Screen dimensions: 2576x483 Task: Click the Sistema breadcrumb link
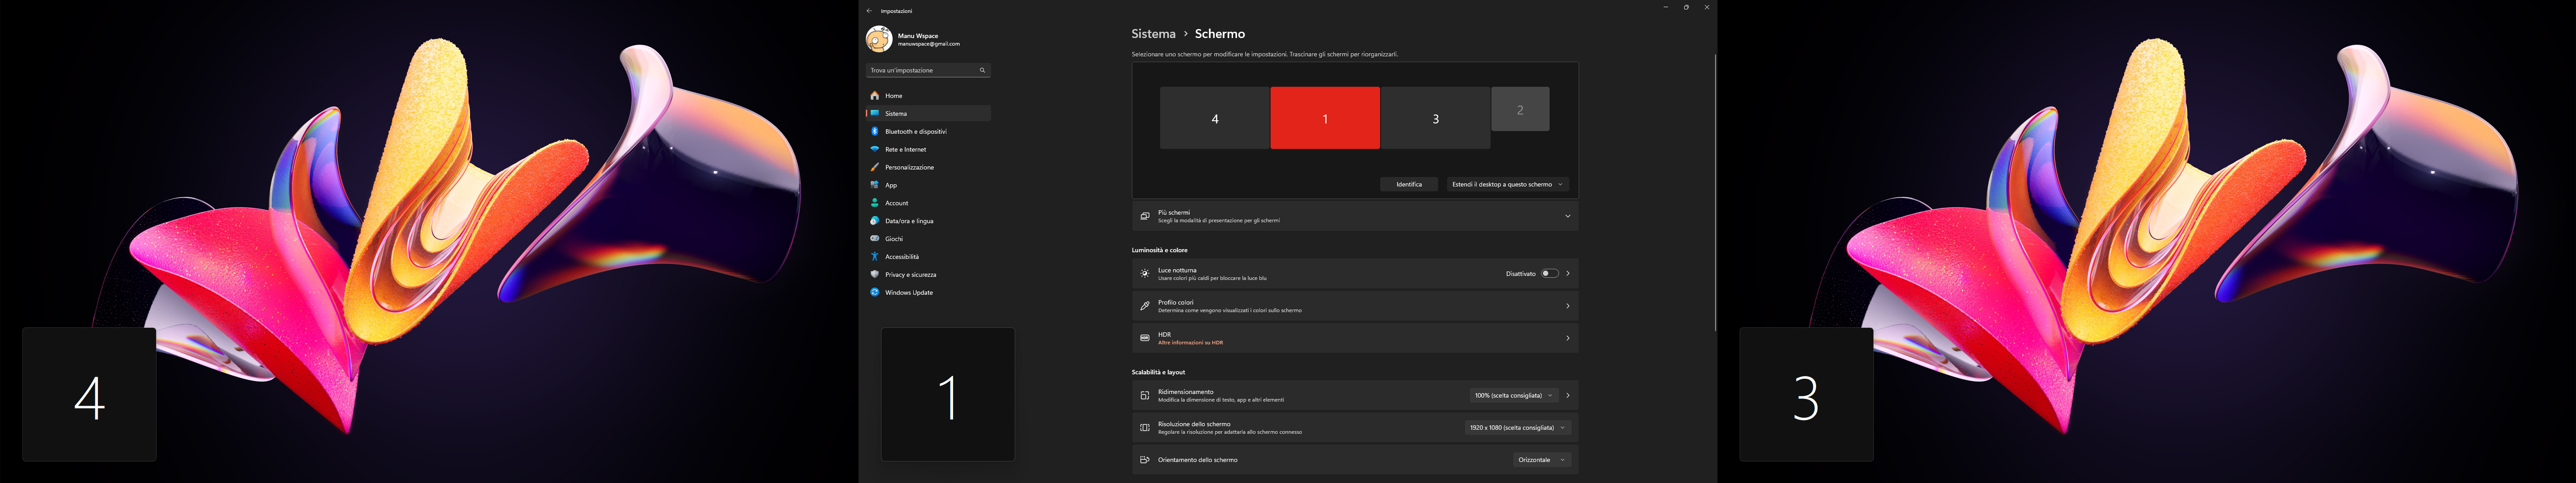click(x=1153, y=34)
